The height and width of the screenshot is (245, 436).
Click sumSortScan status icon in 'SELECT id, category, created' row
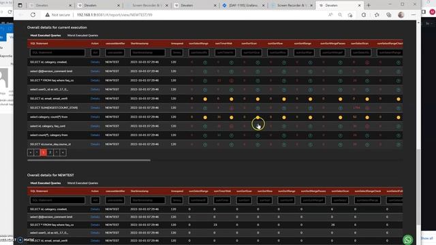pos(258,63)
